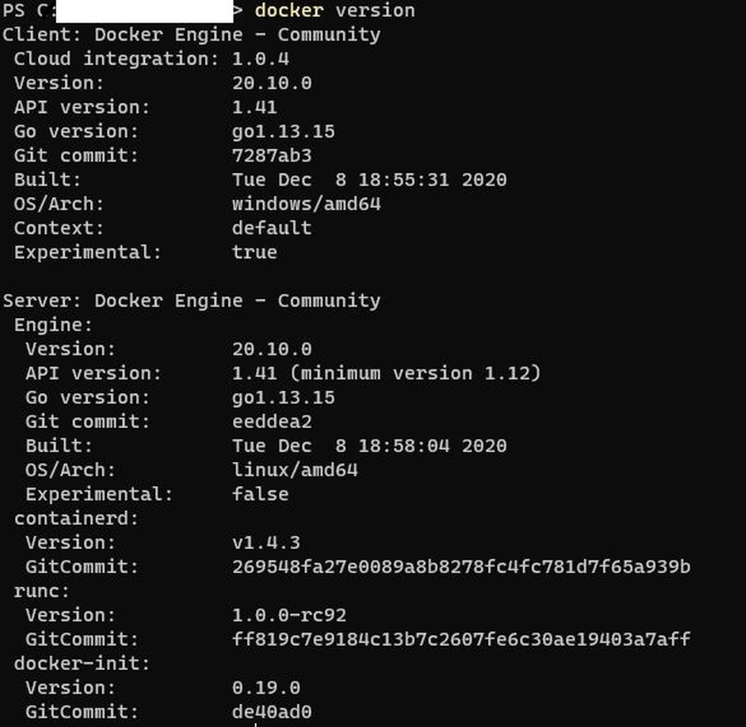
Task: Click the client Git commit 7287ab3
Action: (272, 156)
